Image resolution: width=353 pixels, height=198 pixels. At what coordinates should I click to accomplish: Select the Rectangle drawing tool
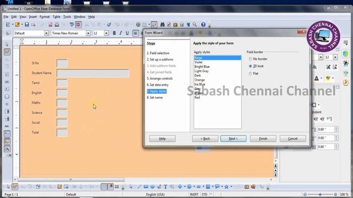click(146, 186)
